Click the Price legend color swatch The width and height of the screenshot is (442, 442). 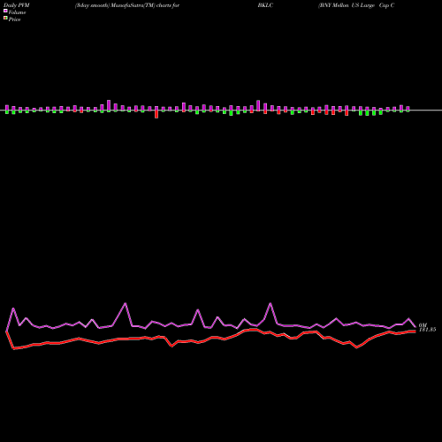pos(5,19)
